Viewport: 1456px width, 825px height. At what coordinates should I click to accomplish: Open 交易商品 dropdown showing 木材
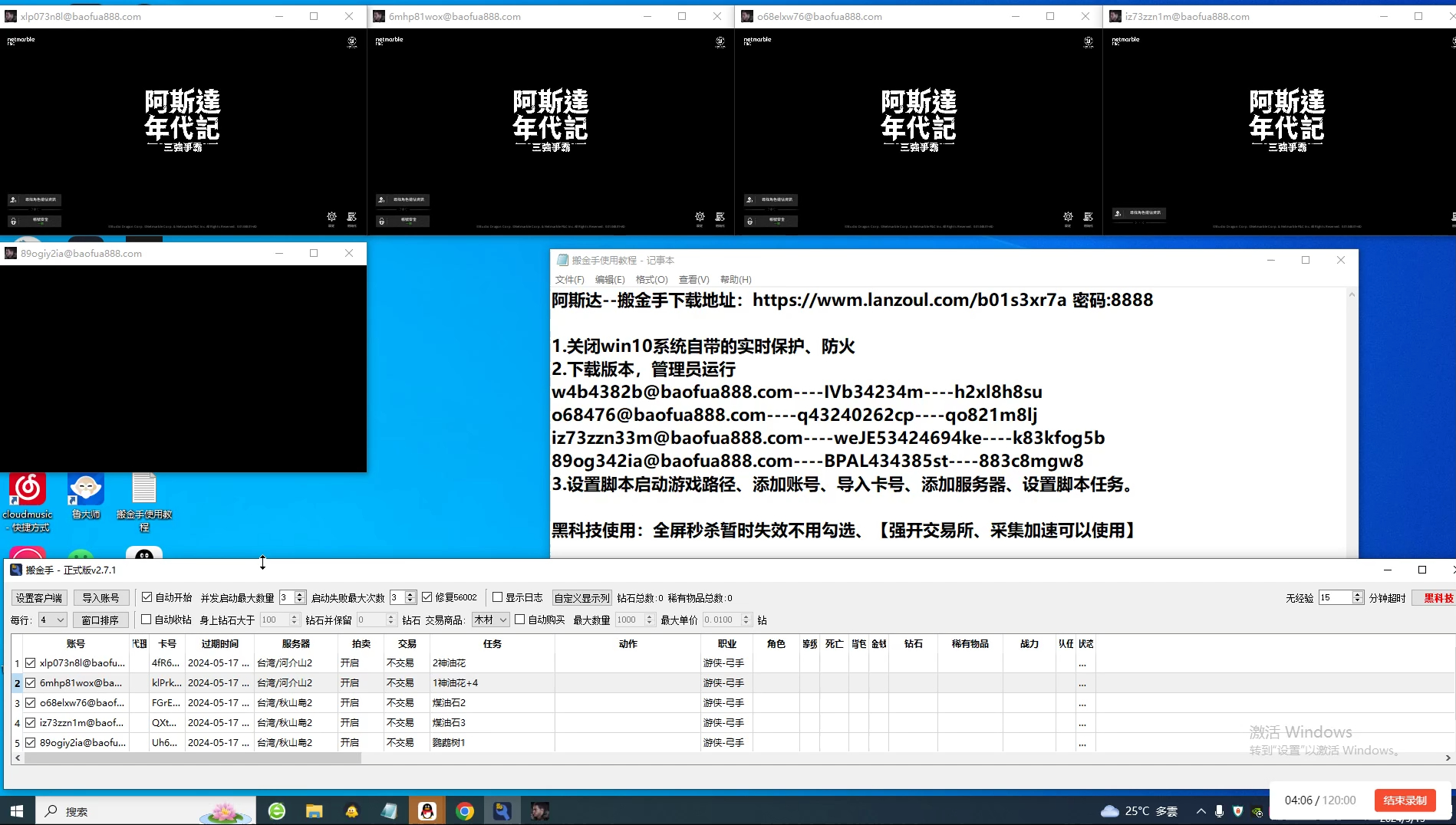click(491, 620)
